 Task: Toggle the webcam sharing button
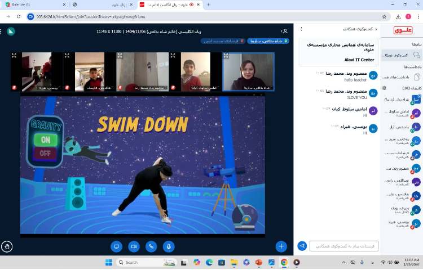(x=134, y=246)
